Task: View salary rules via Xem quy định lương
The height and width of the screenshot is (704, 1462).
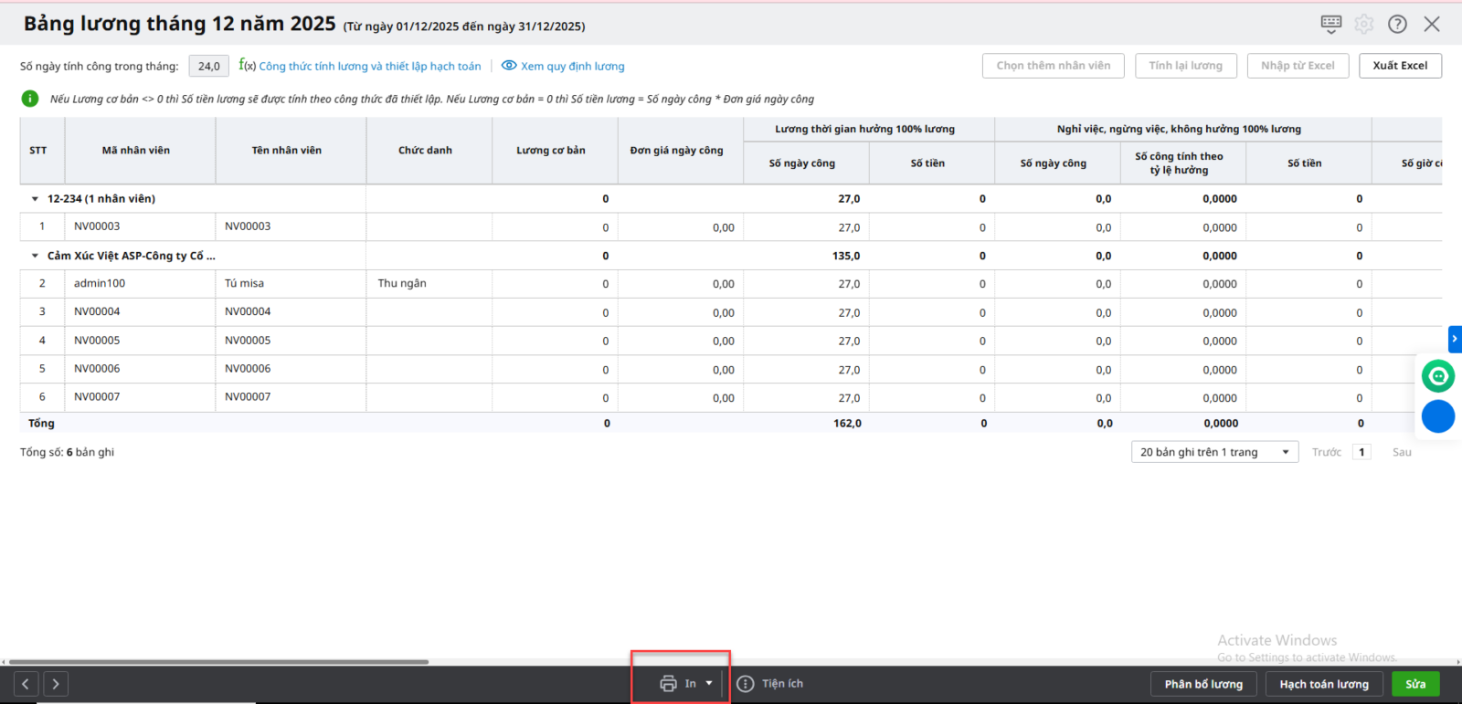Action: (x=564, y=66)
